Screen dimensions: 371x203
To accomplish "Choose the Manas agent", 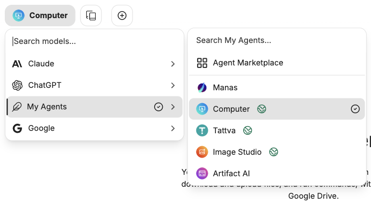I will [x=277, y=87].
